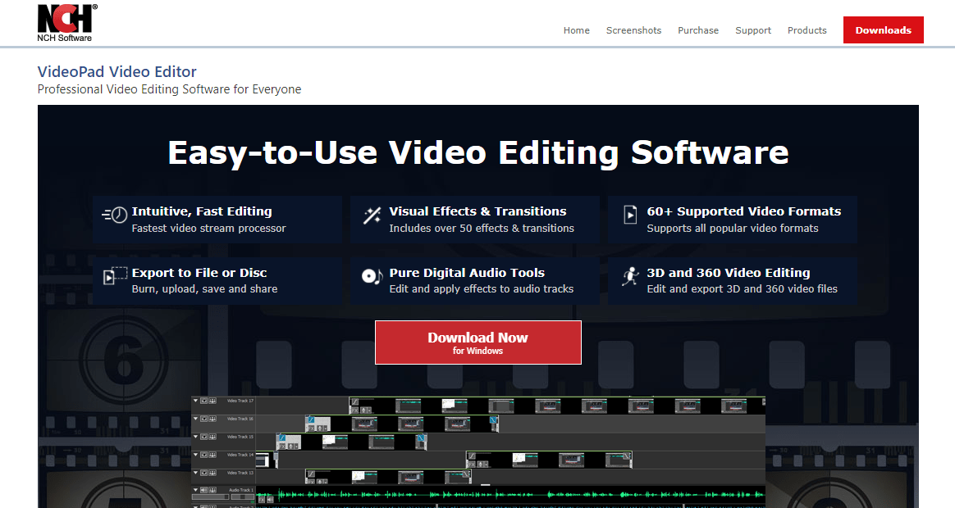Screen dimensions: 955x508
Task: Click the FX button on Video Track 15's first clip
Action: (x=282, y=447)
